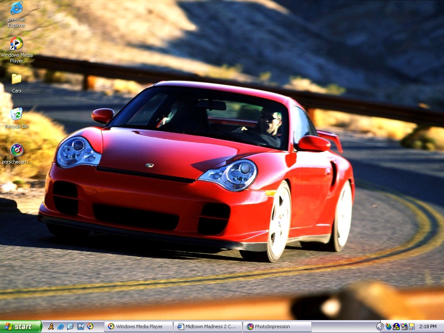444x333 pixels.
Task: Select the porschecarr... desktop file icon
Action: pyautogui.click(x=16, y=150)
